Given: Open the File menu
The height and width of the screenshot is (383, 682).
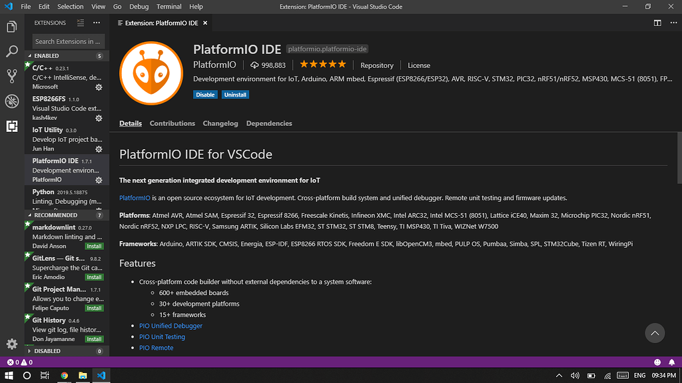Looking at the screenshot, I should 26,7.
